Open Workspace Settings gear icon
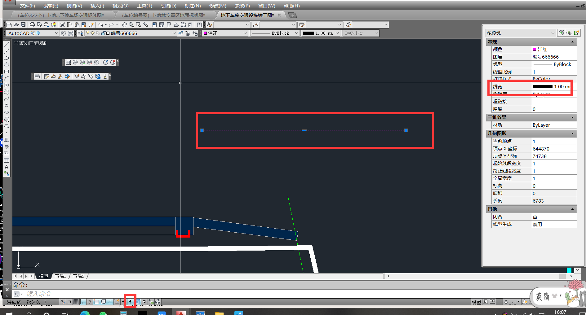Viewport: 586px width, 315px height. 63,33
